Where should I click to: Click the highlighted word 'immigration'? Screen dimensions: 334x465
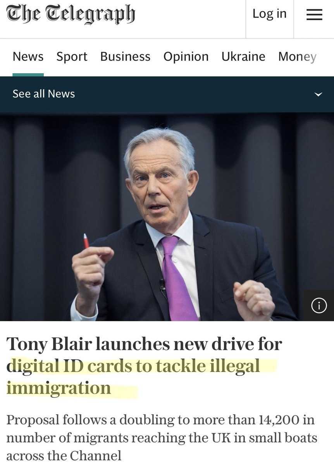tap(59, 388)
